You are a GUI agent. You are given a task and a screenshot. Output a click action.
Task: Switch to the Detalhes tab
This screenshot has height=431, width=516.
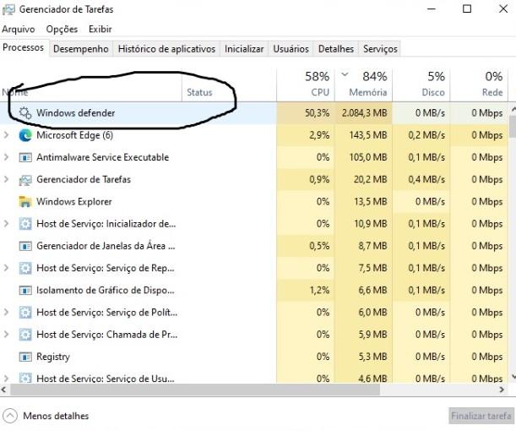pos(336,49)
